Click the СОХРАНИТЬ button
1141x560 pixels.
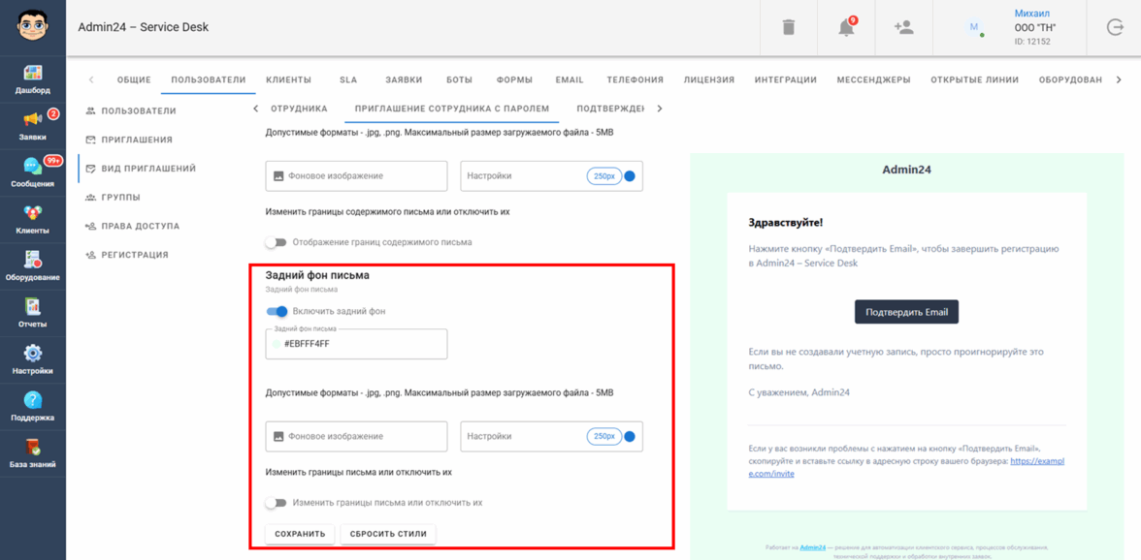coord(300,534)
